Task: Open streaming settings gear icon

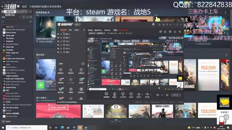Action: pos(167,95)
